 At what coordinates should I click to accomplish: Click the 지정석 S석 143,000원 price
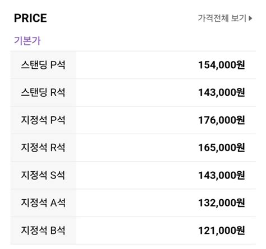[222, 175]
